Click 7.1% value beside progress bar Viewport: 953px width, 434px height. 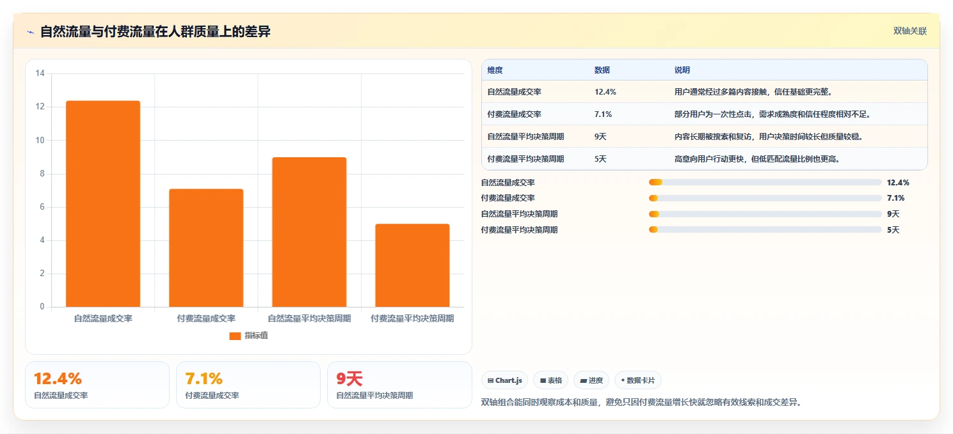[x=896, y=198]
